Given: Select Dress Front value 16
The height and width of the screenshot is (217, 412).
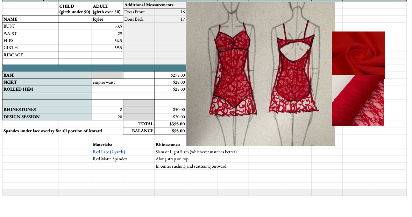Looking at the screenshot, I should [170, 12].
